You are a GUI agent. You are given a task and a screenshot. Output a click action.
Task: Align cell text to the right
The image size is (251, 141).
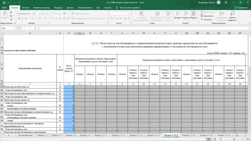(x=60, y=18)
